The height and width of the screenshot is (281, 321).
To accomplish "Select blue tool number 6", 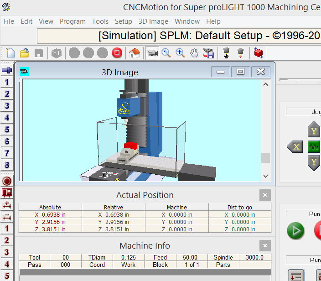I will coord(7,141).
